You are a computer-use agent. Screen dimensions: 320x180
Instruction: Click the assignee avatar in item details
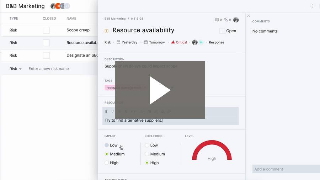tap(195, 42)
